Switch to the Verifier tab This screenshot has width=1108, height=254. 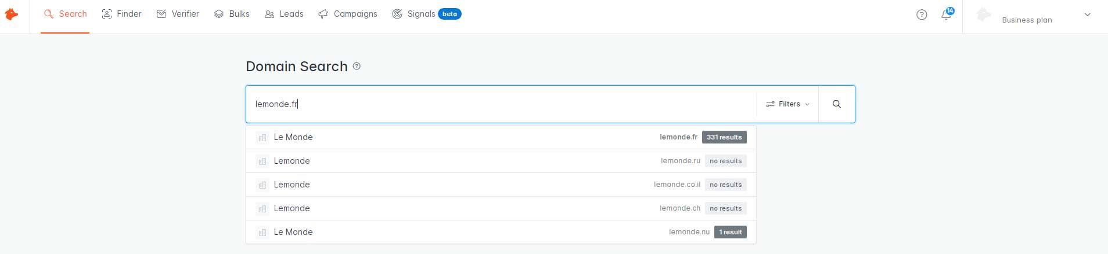[x=178, y=14]
